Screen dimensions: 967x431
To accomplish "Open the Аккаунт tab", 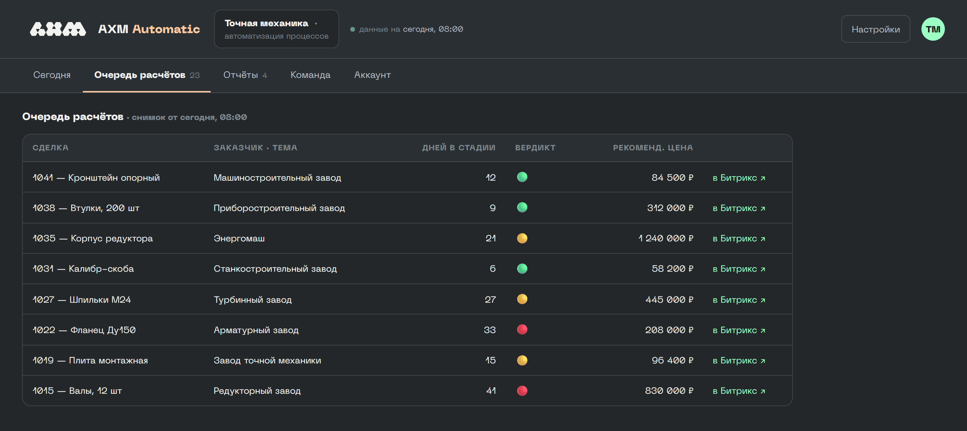I will (372, 75).
